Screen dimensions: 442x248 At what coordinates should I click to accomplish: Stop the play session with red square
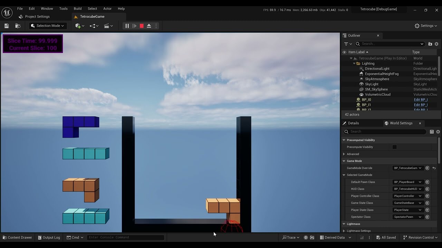(x=142, y=26)
